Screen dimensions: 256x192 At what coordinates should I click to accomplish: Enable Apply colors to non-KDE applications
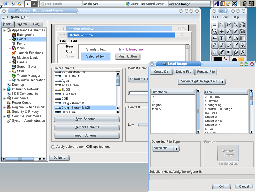pyautogui.click(x=53, y=146)
